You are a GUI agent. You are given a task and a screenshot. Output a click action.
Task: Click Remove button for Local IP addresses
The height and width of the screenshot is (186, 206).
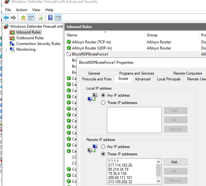pyautogui.click(x=176, y=129)
